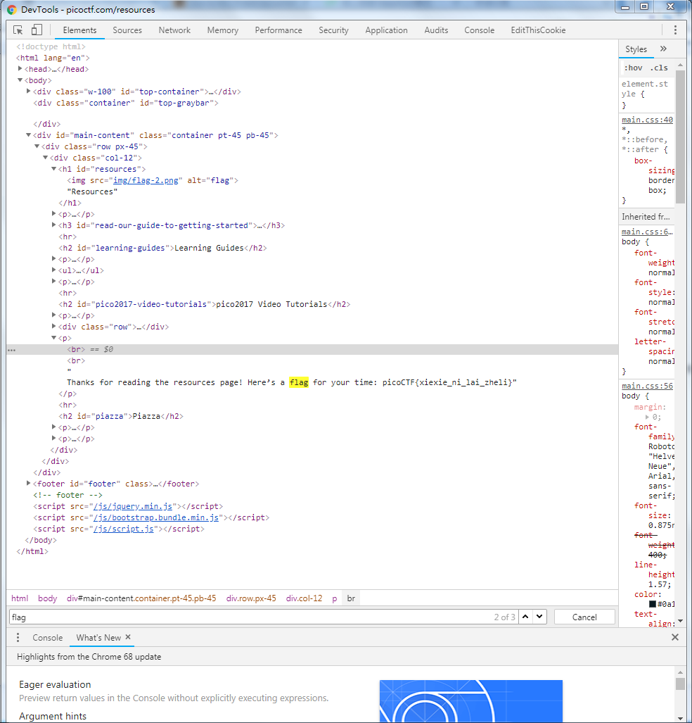Open the bootstrap.bundle.min.js script link
Screen dimensions: 692x723
[x=156, y=517]
